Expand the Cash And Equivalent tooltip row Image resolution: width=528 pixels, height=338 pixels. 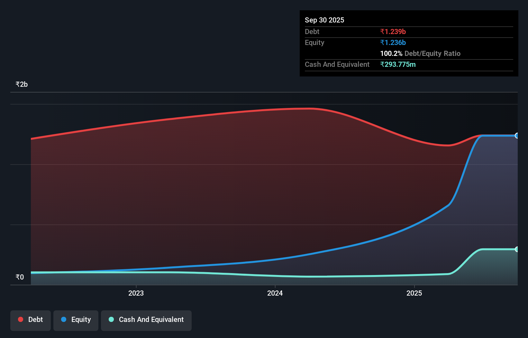[337, 64]
